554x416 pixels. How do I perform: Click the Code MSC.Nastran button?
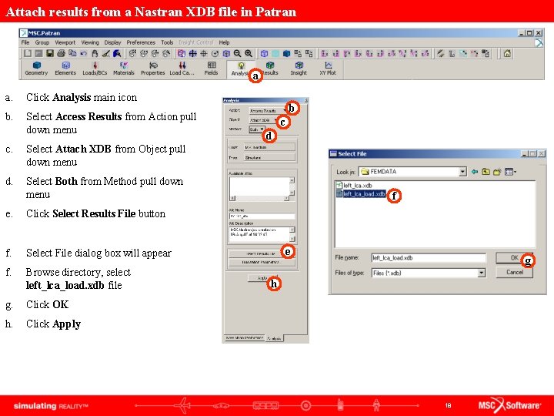tap(269, 147)
